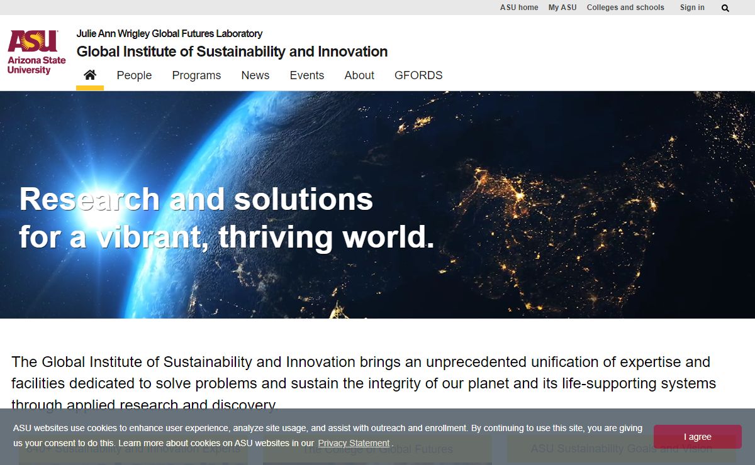Click the Sign in link
Viewport: 755px width, 465px height.
[692, 8]
